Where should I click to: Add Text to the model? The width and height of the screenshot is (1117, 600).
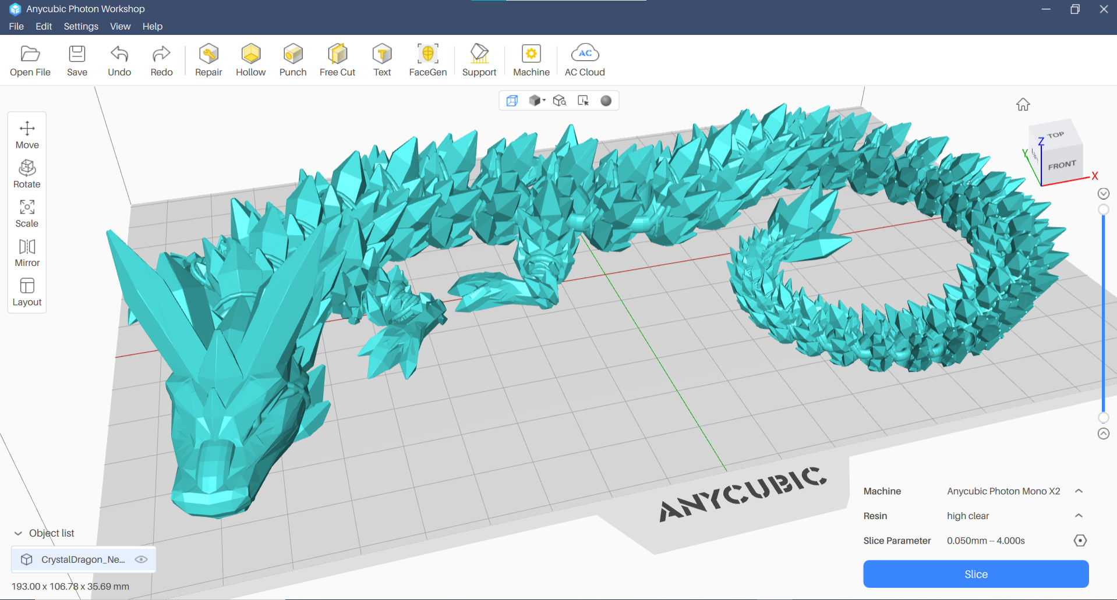pyautogui.click(x=382, y=61)
